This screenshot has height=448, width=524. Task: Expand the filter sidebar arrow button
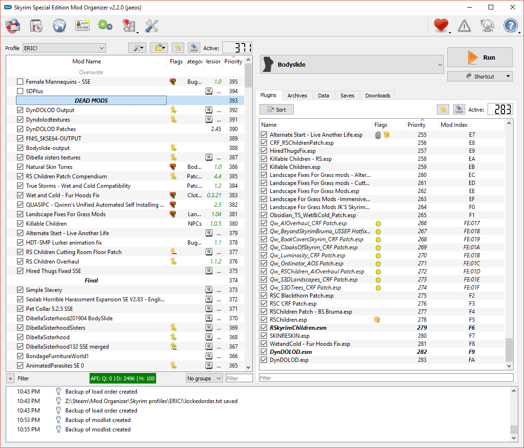coord(10,378)
